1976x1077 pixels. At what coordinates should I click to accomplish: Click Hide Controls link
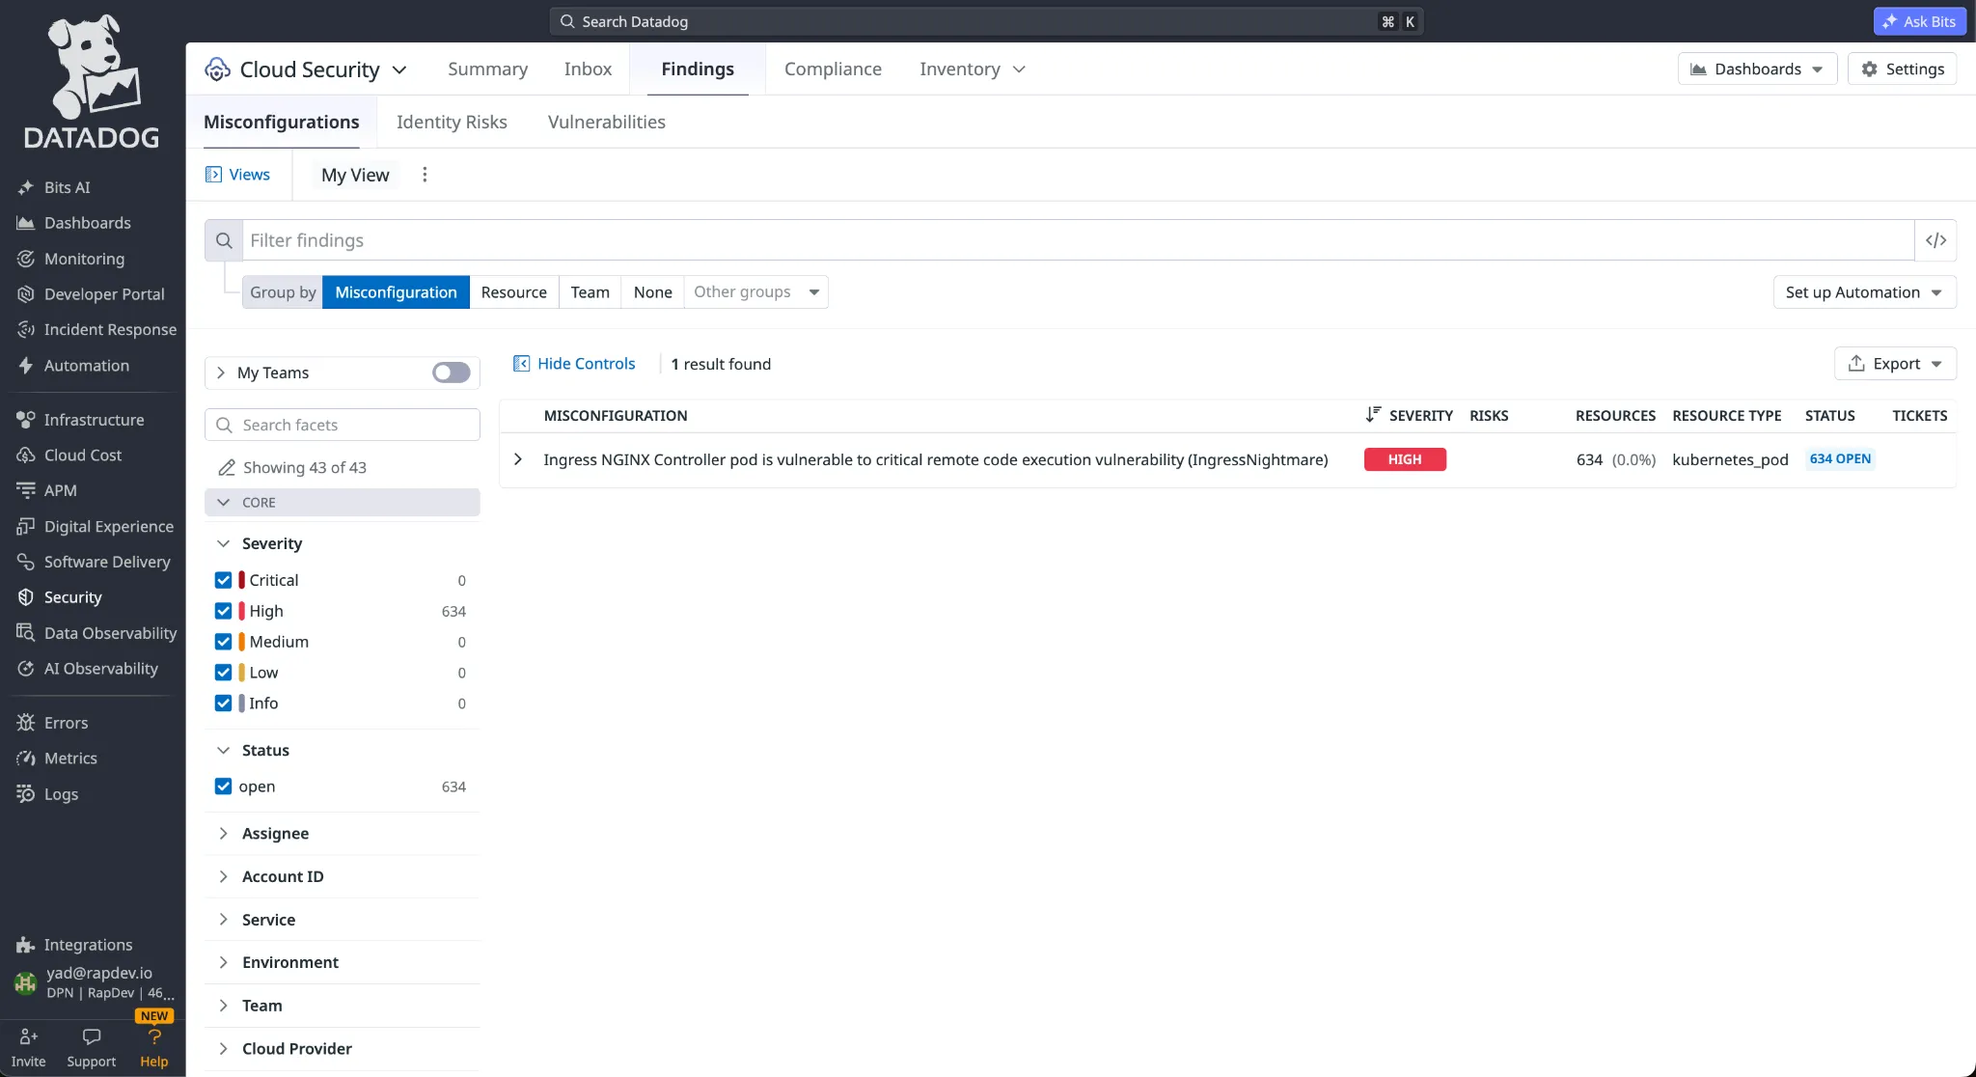pos(574,364)
